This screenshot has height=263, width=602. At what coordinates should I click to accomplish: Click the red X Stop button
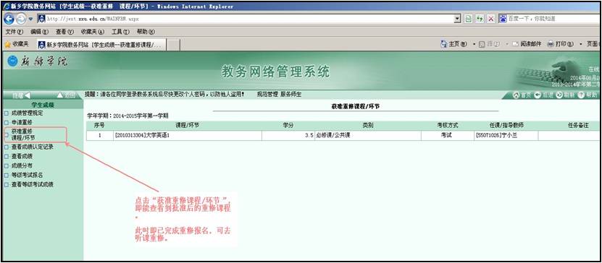(x=491, y=19)
